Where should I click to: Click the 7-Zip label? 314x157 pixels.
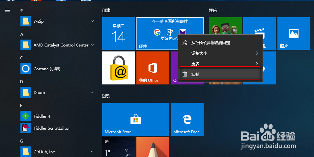[x=39, y=21]
